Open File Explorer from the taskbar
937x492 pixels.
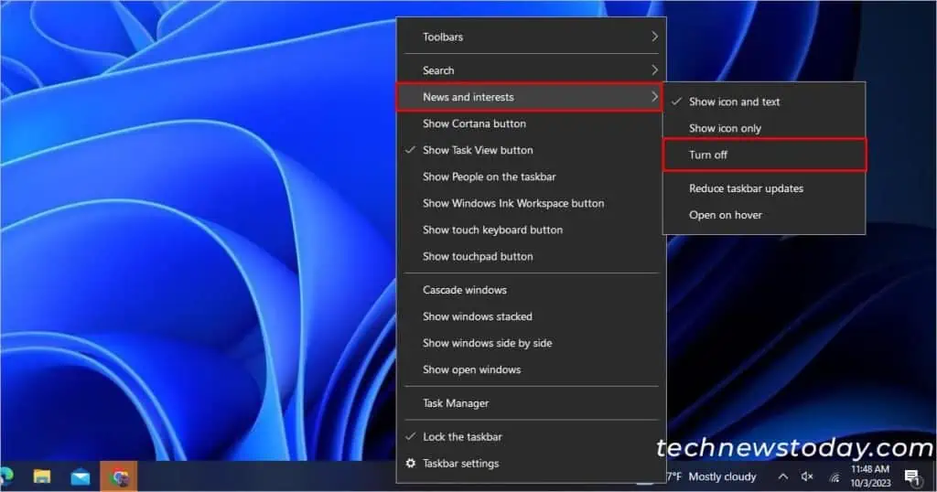tap(42, 476)
